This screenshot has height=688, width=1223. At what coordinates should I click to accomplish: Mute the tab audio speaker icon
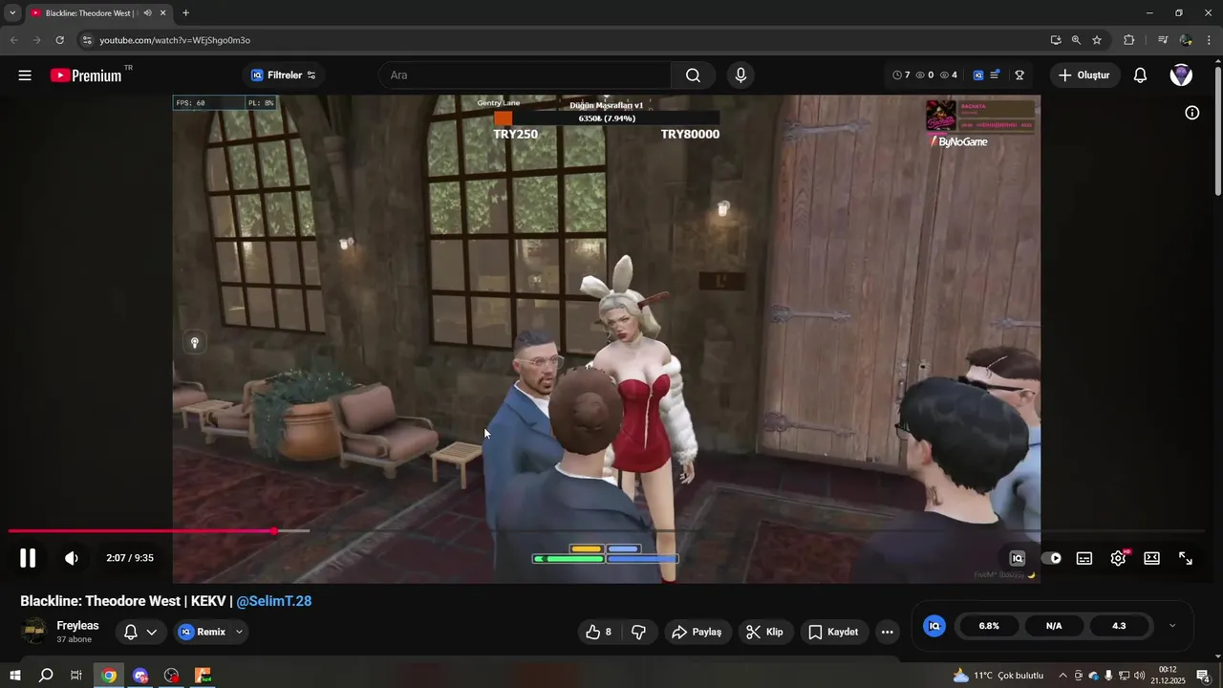147,13
